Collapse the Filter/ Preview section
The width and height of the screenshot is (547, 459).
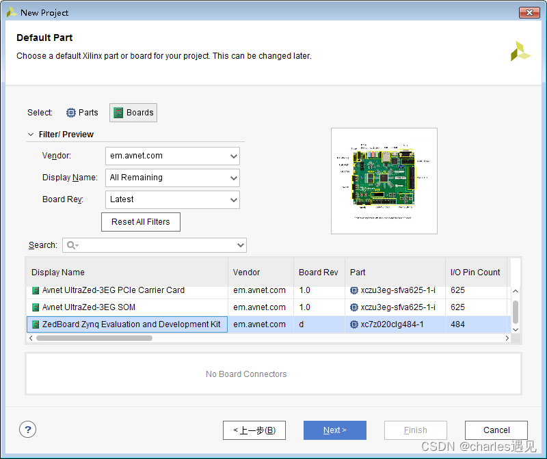[31, 135]
